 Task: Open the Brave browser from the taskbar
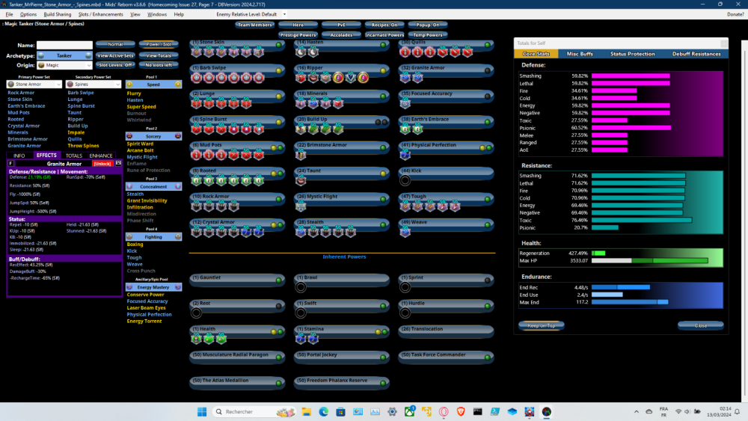461,412
